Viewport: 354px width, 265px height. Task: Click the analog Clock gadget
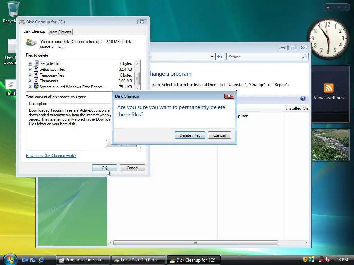click(328, 38)
